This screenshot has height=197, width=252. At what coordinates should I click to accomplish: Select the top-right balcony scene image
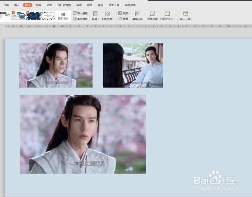(x=133, y=65)
